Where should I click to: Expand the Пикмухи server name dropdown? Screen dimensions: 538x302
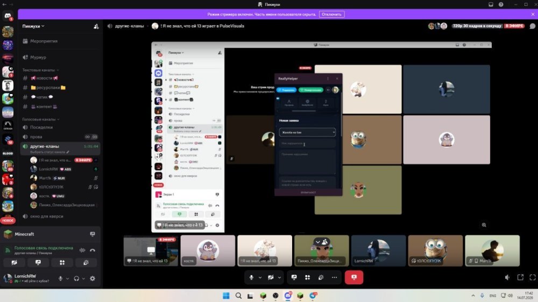point(33,26)
